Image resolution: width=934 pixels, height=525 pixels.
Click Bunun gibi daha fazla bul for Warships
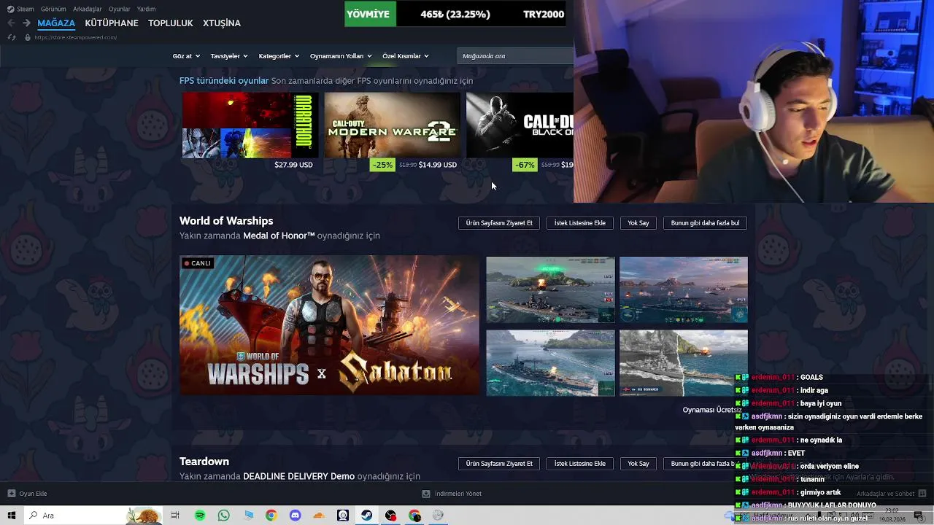(x=705, y=223)
